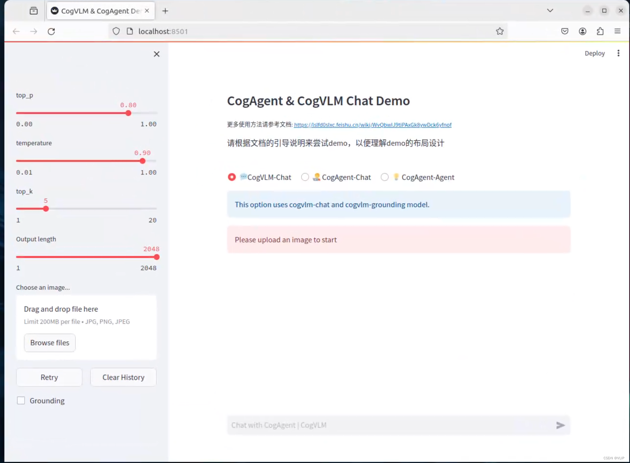Click the Output length slider handle
Viewport: 630px width, 463px height.
click(157, 257)
